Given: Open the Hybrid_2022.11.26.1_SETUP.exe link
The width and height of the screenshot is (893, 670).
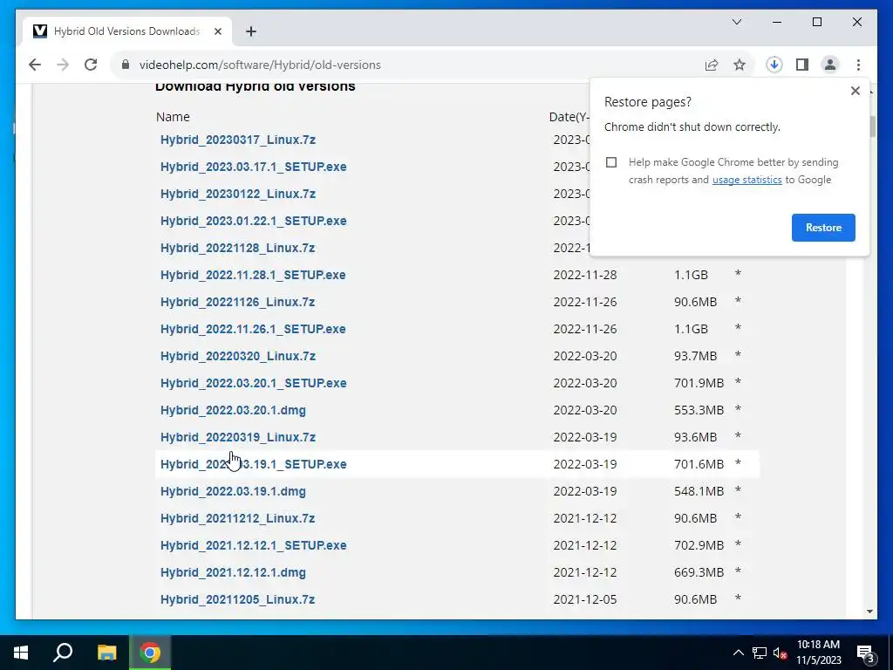Looking at the screenshot, I should [253, 329].
